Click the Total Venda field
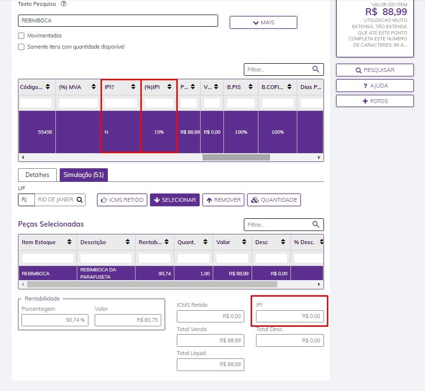Viewport: 425px width, 391px height. tap(211, 340)
